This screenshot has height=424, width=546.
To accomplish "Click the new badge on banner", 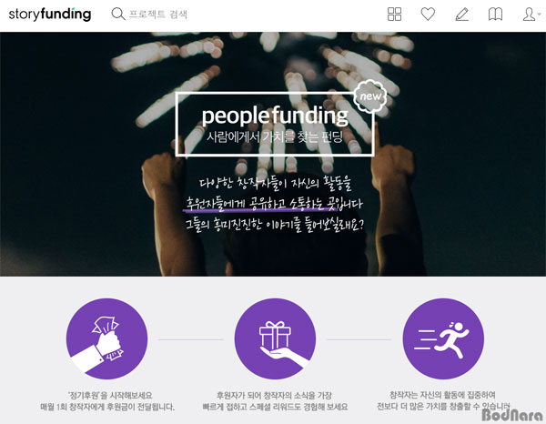I will point(370,96).
